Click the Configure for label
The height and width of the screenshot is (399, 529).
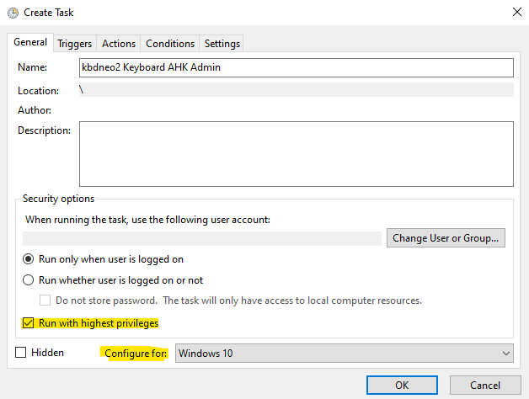coord(136,354)
